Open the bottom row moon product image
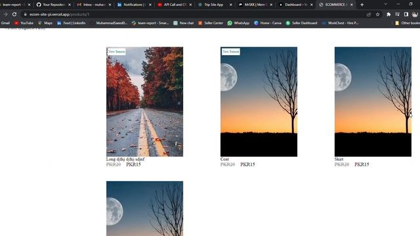 coord(144,208)
